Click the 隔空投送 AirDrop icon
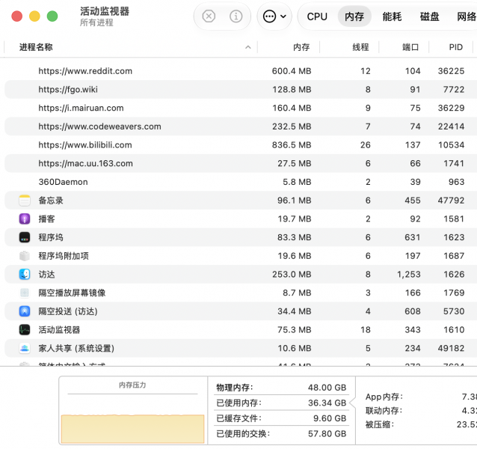Screen dimensions: 477x449 tap(25, 311)
